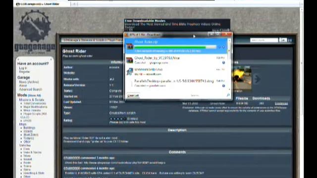Open Advanced Search
This screenshot has width=317, height=178.
pos(31,89)
